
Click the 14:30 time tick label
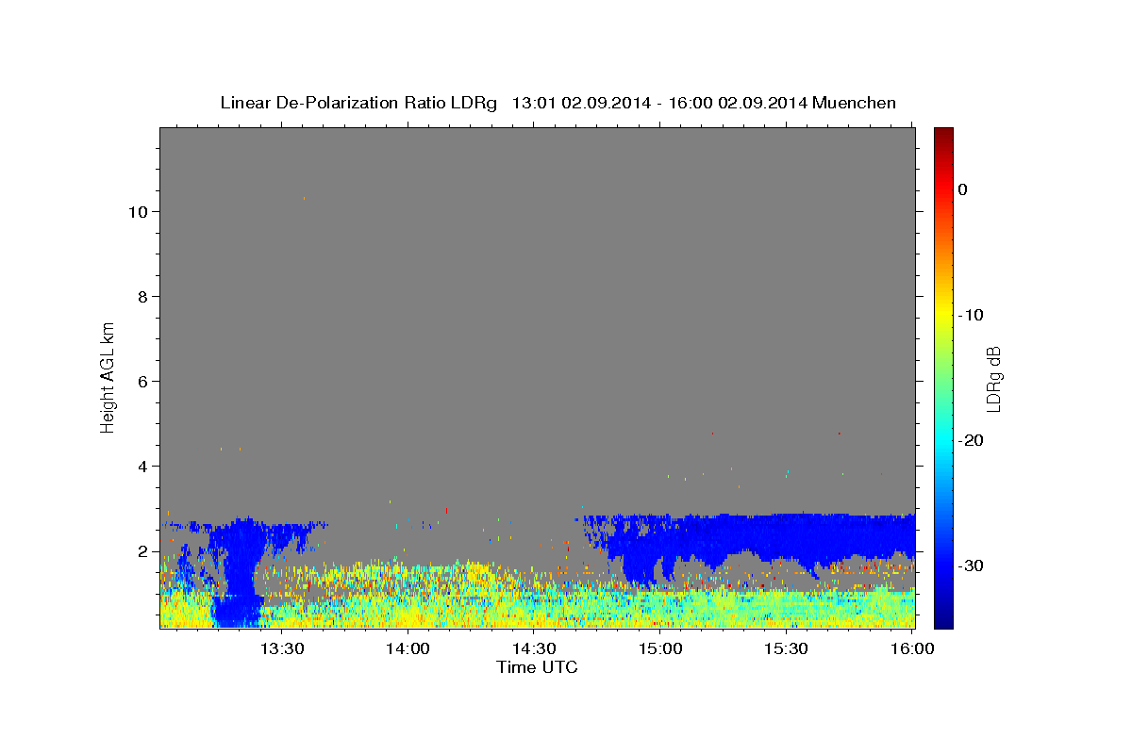(x=534, y=648)
